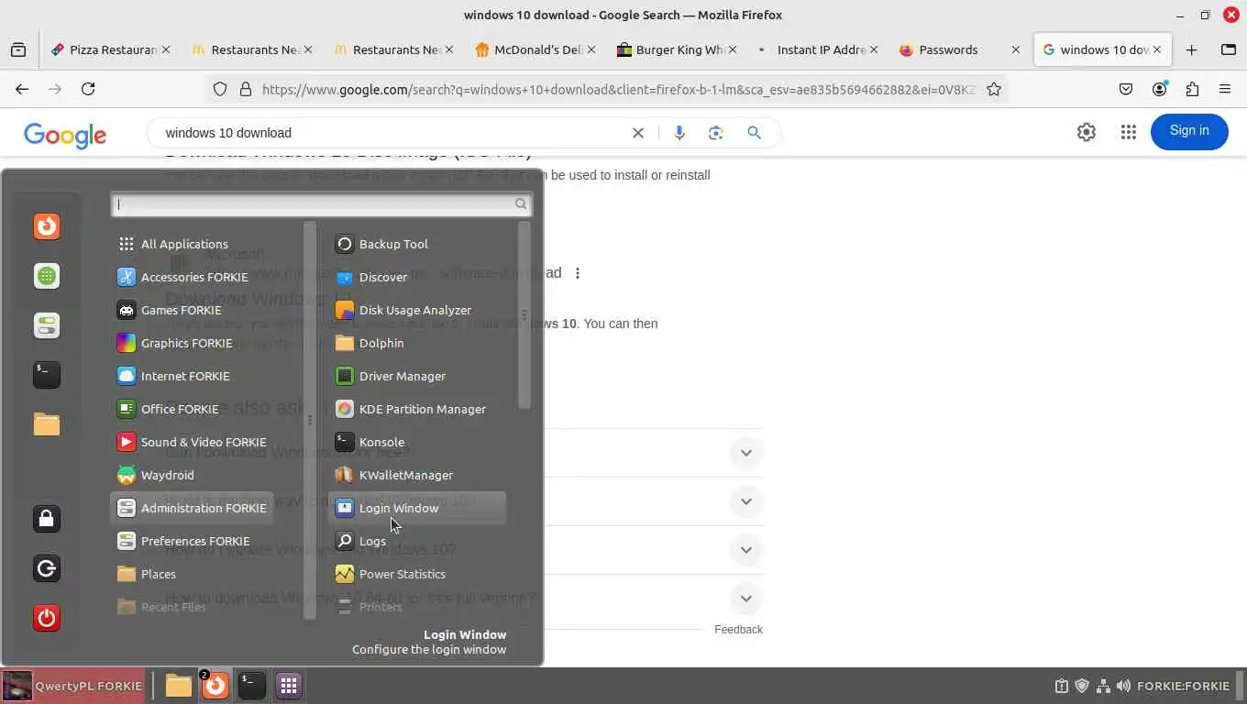Focus the application menu search field

pyautogui.click(x=321, y=204)
